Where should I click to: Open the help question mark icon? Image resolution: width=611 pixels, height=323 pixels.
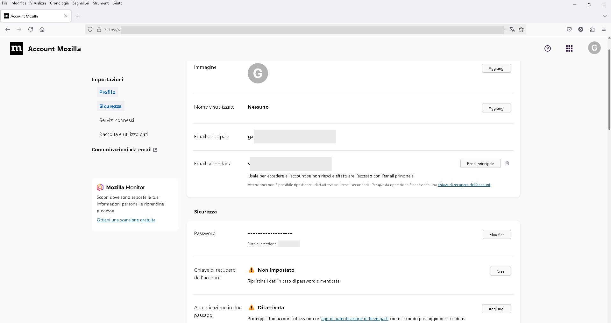click(547, 48)
